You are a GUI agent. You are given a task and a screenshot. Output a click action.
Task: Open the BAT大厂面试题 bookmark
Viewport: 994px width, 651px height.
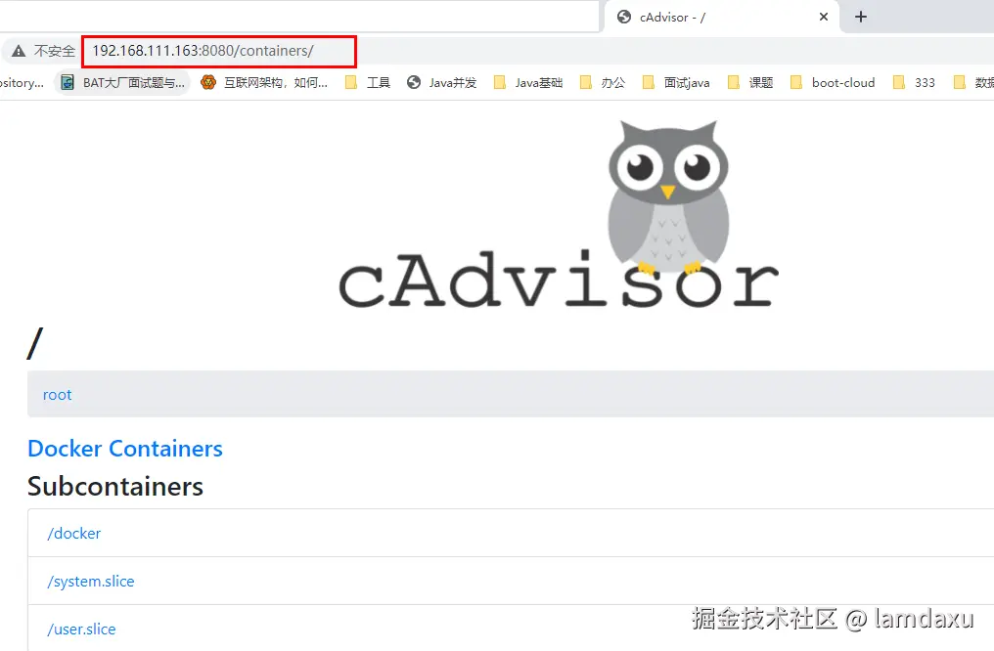123,83
